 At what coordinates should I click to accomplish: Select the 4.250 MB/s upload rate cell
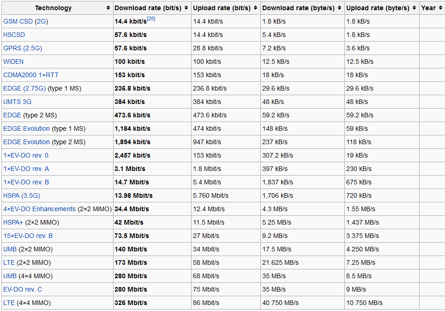point(382,249)
